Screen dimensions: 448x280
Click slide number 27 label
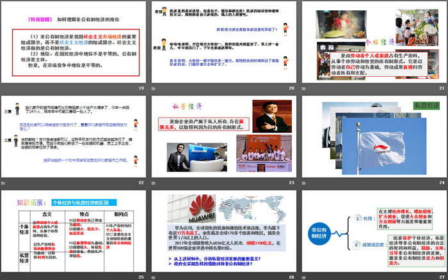[x=442, y=277]
